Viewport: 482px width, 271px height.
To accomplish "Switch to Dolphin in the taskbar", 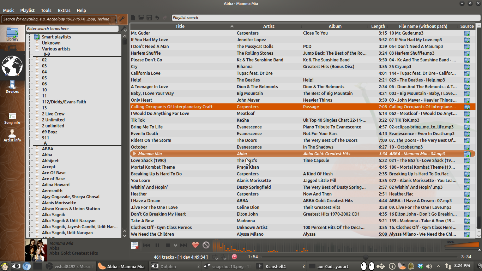I will pos(175,266).
